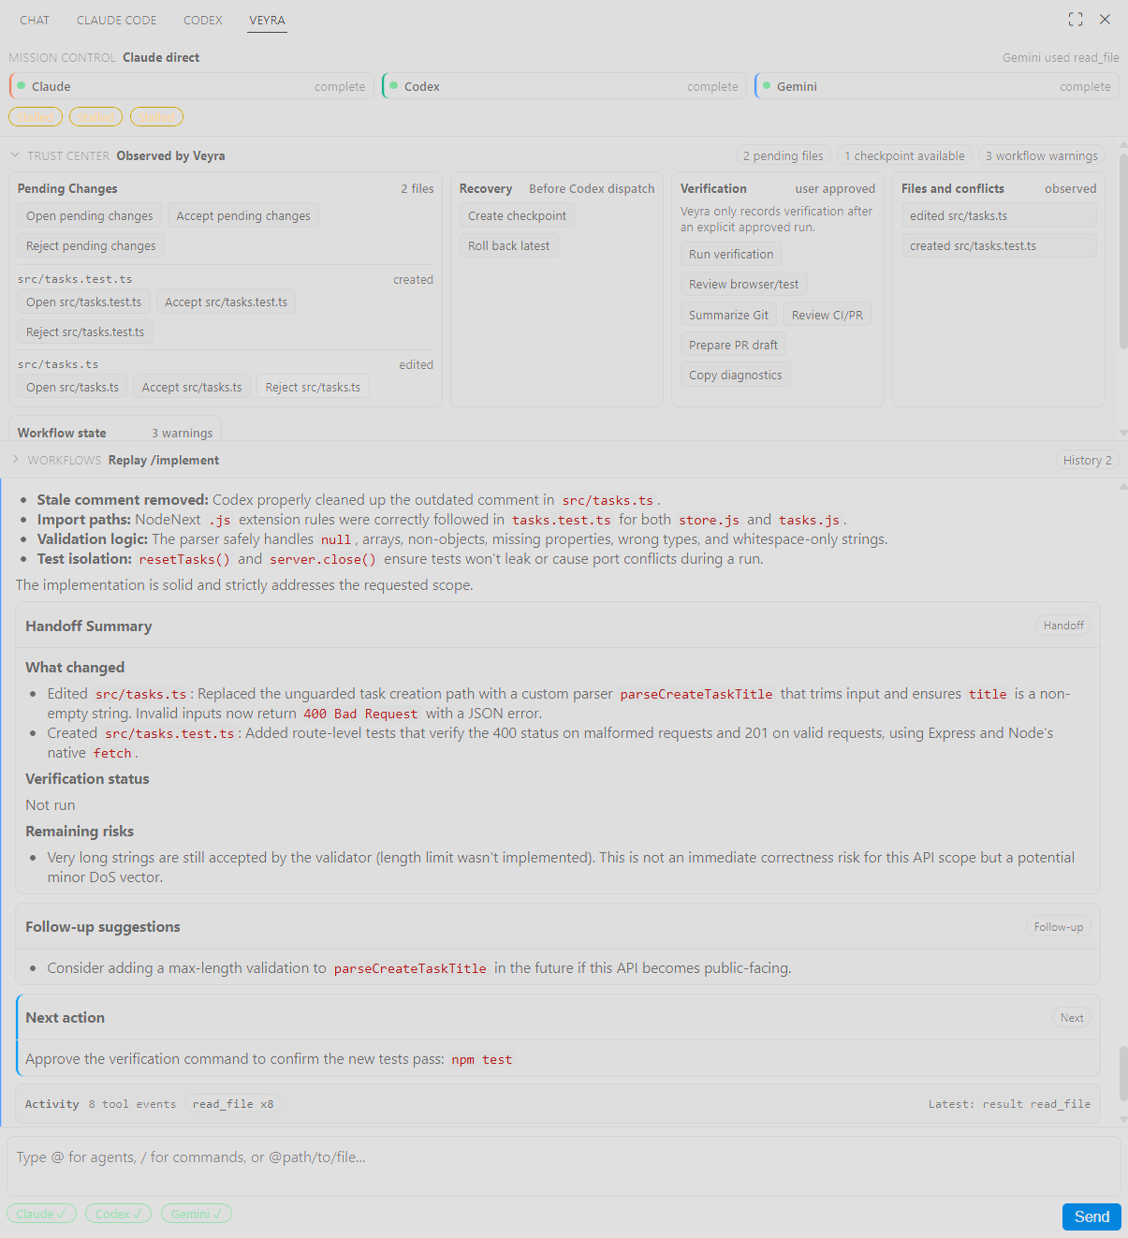Toggle fullscreen view icon

tap(1076, 20)
